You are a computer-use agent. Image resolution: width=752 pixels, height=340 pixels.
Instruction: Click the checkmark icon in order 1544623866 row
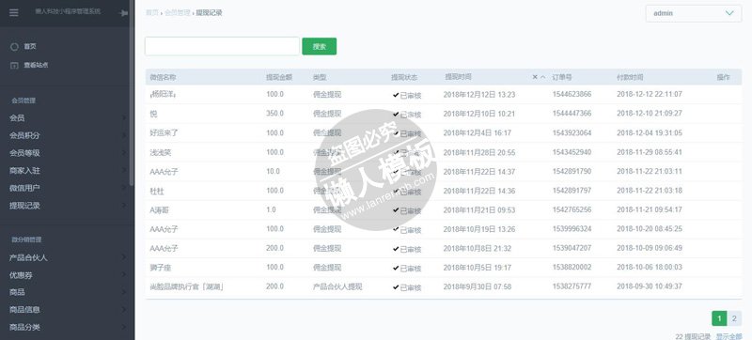coord(396,95)
